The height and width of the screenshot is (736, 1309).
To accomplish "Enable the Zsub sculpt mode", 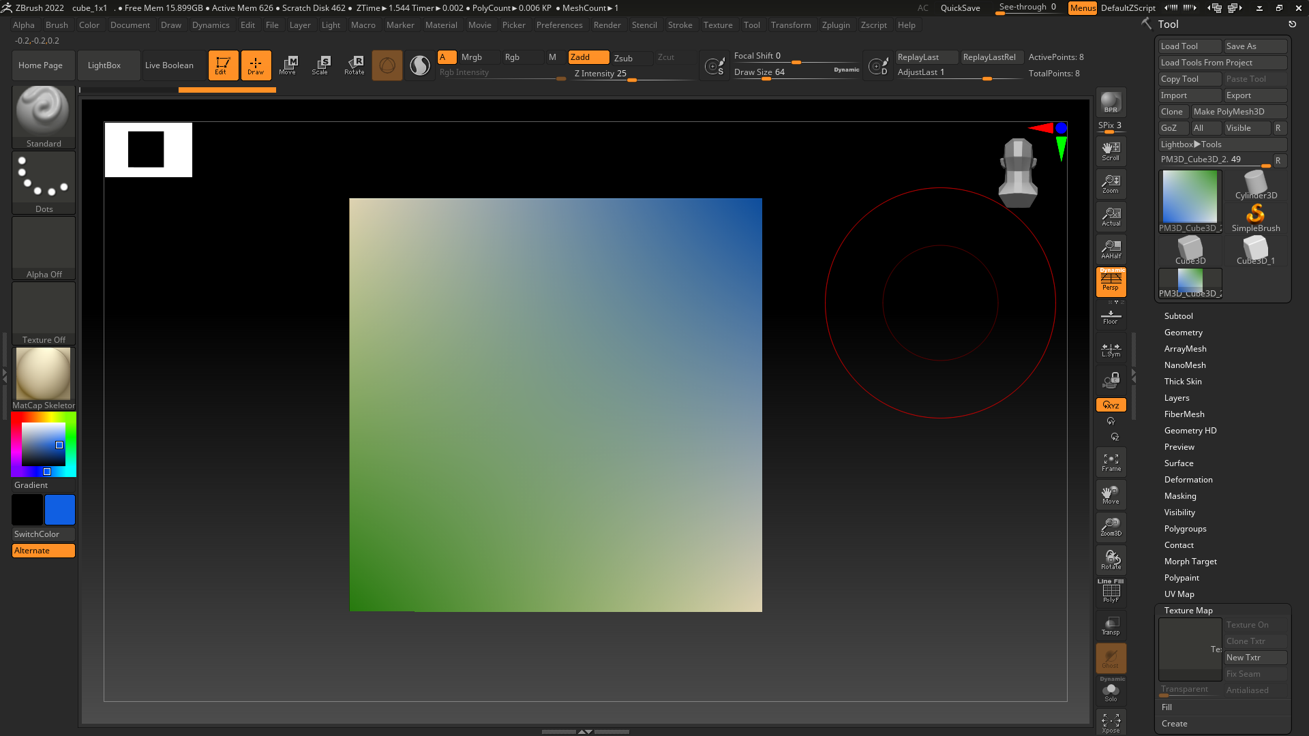I will click(623, 58).
